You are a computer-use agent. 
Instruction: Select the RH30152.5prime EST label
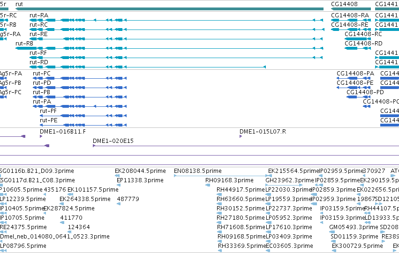pyautogui.click(x=241, y=208)
